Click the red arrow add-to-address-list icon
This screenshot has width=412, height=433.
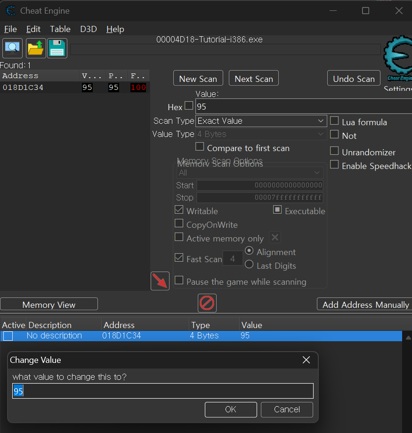(160, 281)
